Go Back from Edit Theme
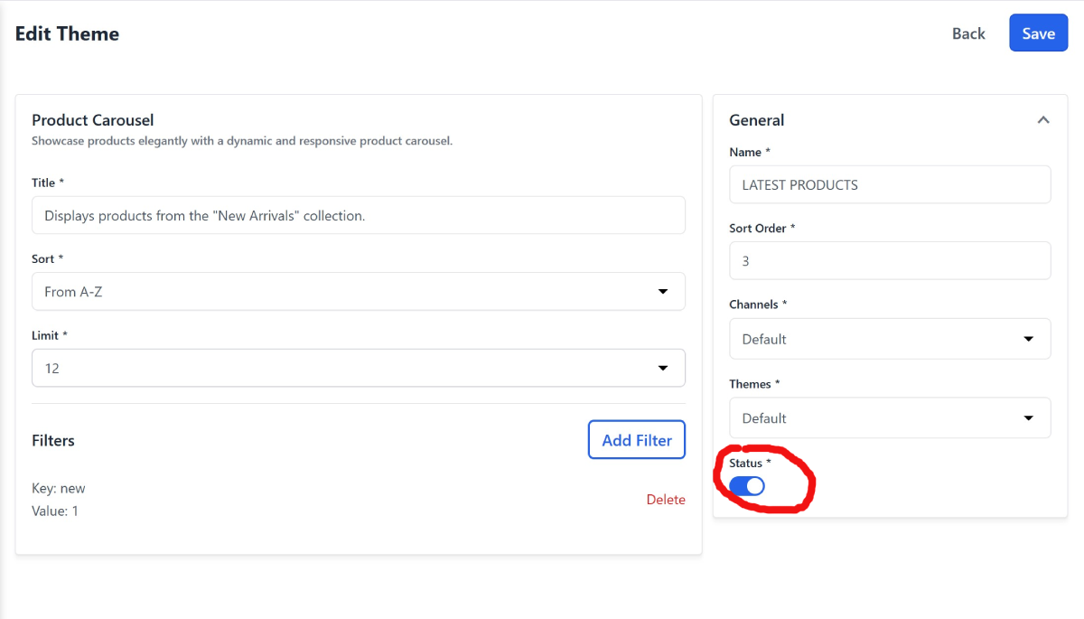The image size is (1084, 619). pos(968,33)
